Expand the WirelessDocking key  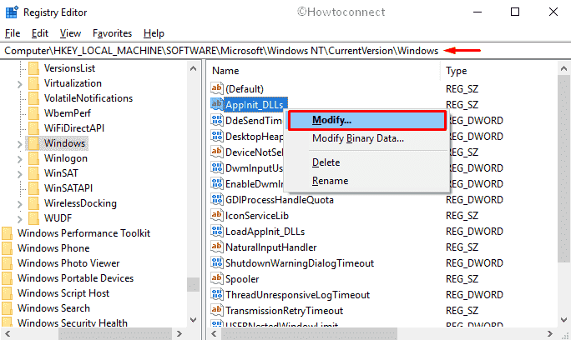[x=20, y=204]
